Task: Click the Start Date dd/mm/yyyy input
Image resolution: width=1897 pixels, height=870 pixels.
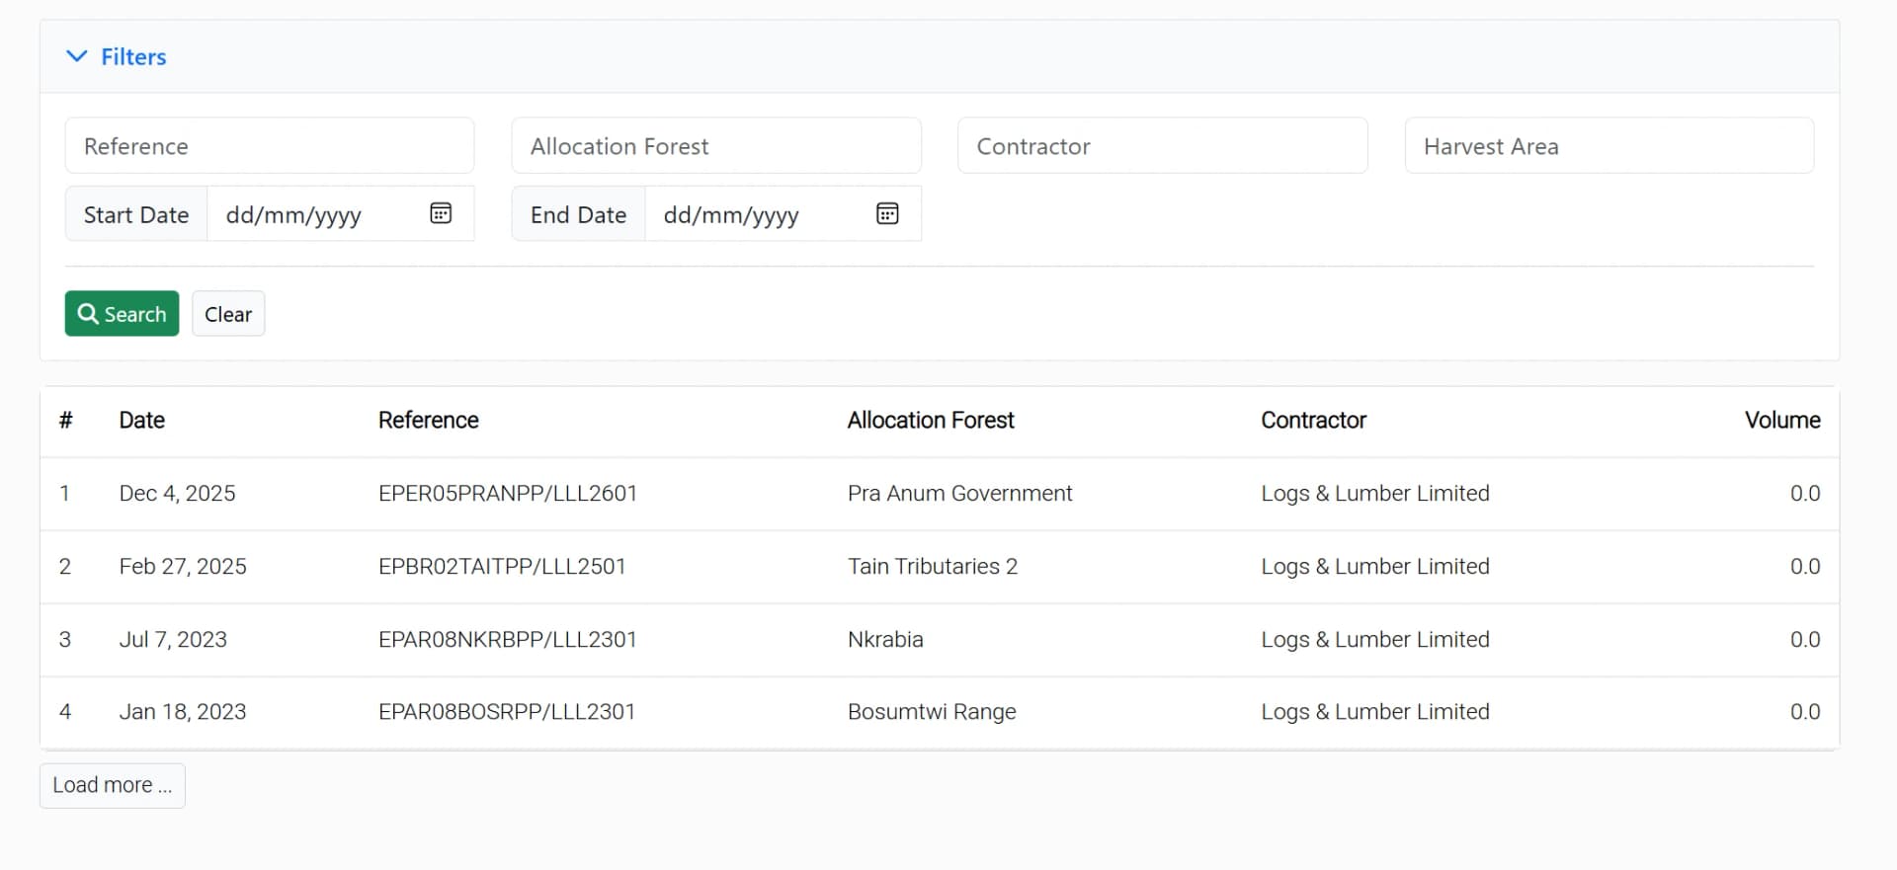Action: (x=341, y=214)
